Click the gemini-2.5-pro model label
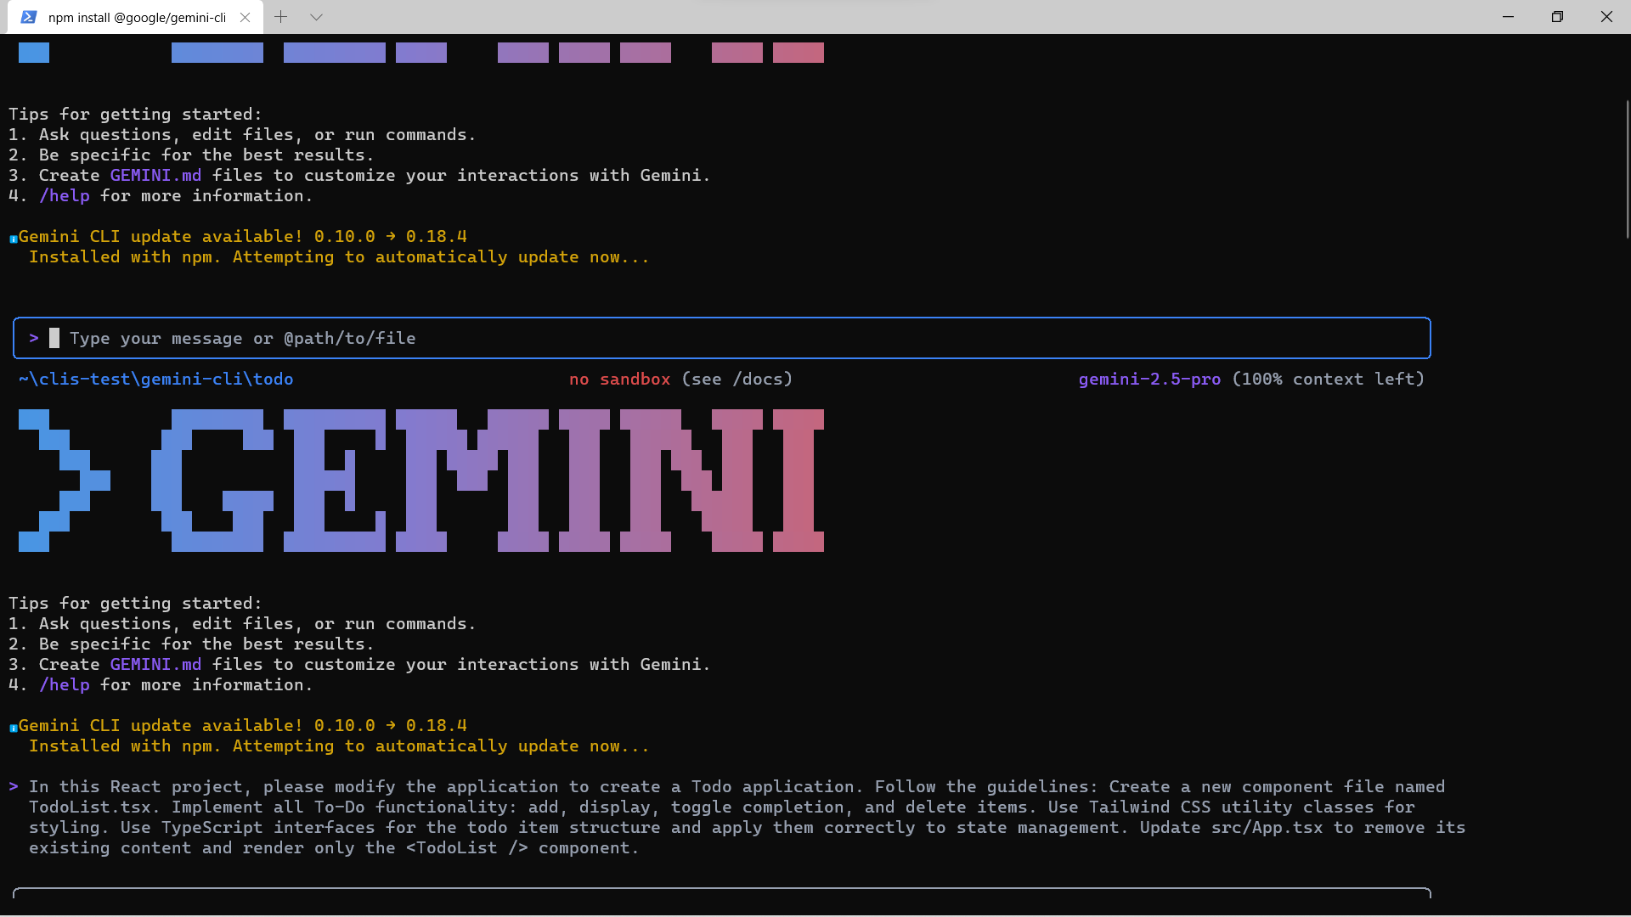The width and height of the screenshot is (1631, 917). (x=1149, y=379)
